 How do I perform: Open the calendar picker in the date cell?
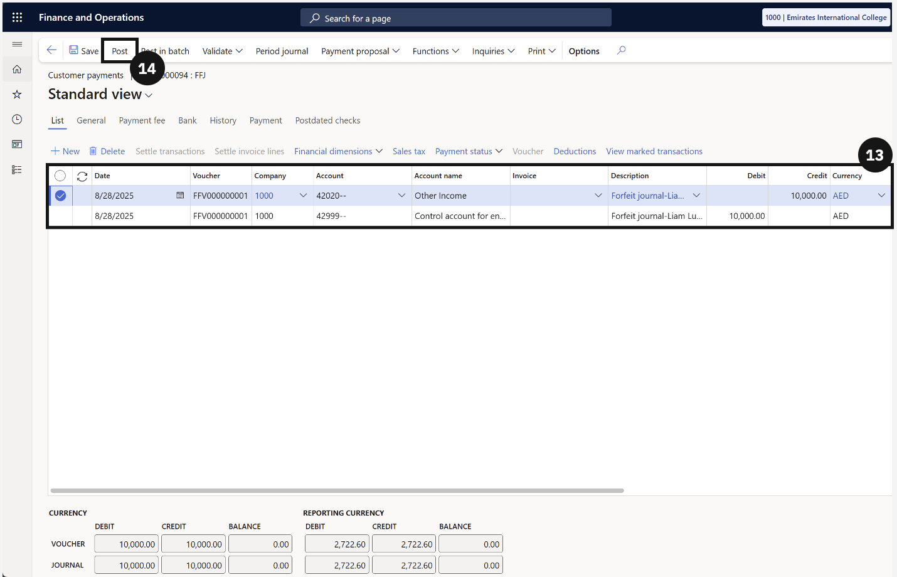tap(180, 196)
